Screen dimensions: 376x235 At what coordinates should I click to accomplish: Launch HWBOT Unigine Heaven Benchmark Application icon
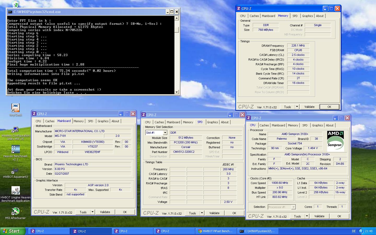tap(15, 195)
